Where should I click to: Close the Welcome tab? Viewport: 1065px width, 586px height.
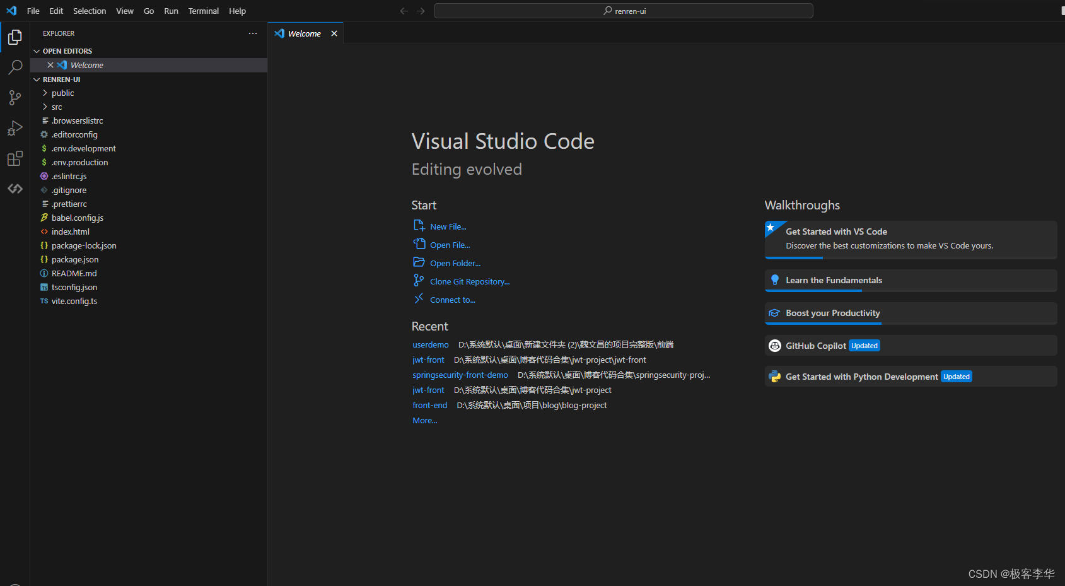[x=334, y=33]
